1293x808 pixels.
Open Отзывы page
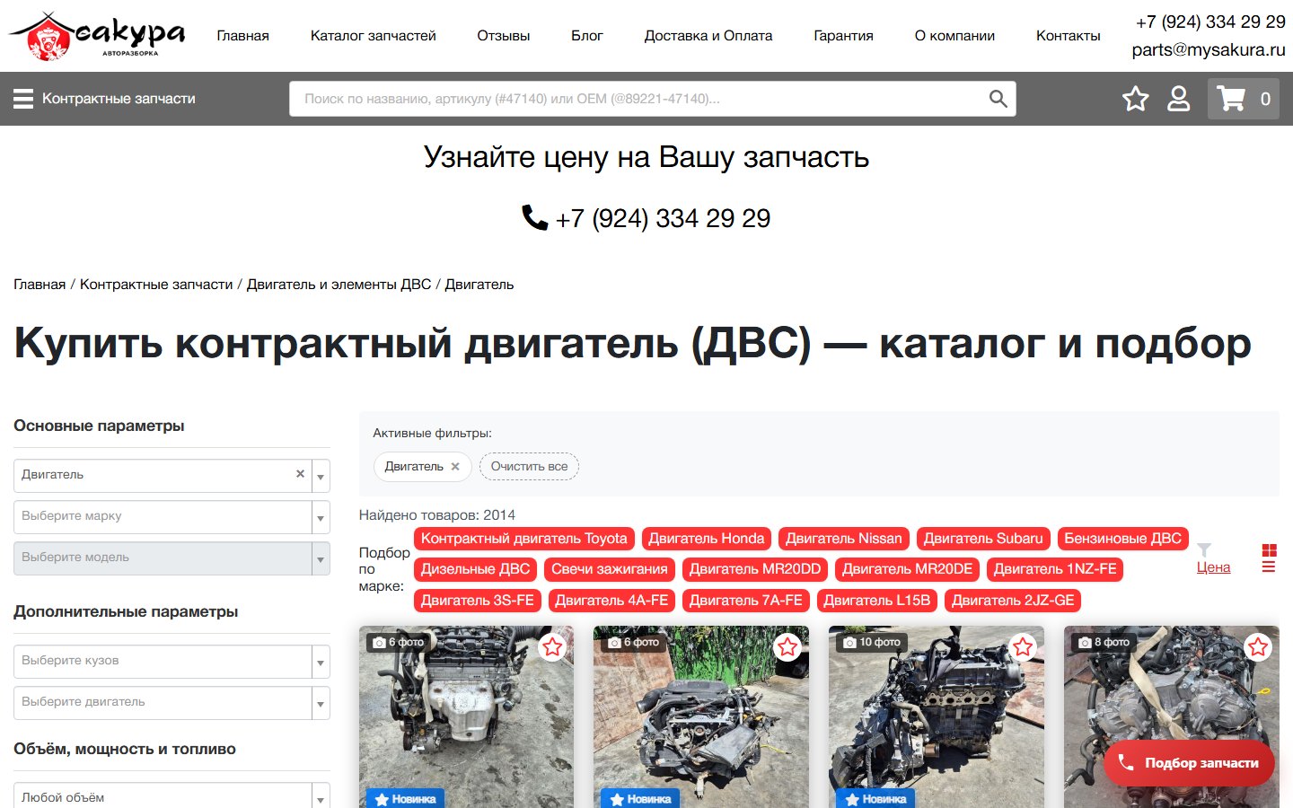(503, 36)
